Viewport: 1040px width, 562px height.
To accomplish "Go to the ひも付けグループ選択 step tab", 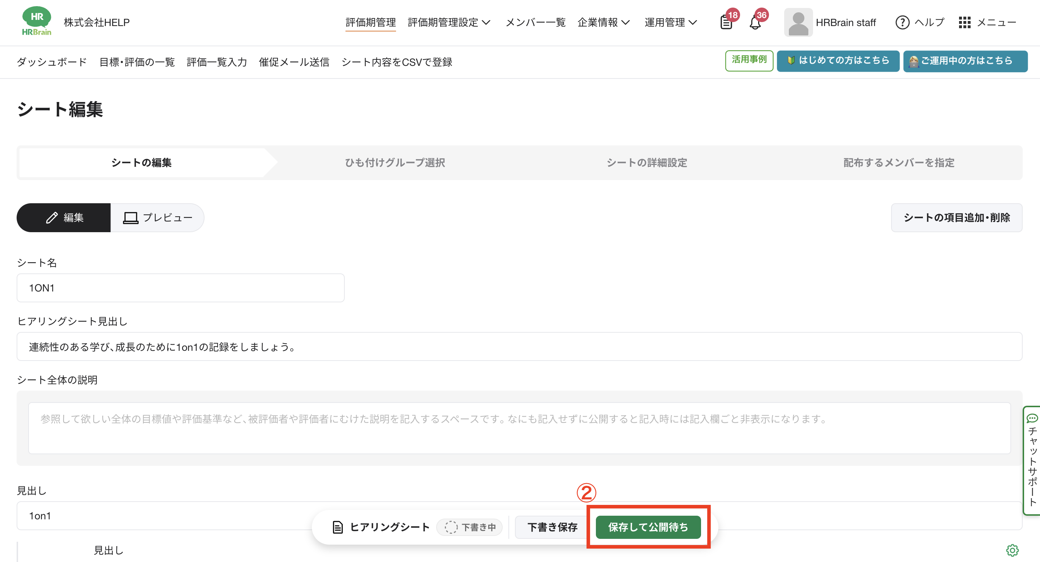I will point(395,163).
